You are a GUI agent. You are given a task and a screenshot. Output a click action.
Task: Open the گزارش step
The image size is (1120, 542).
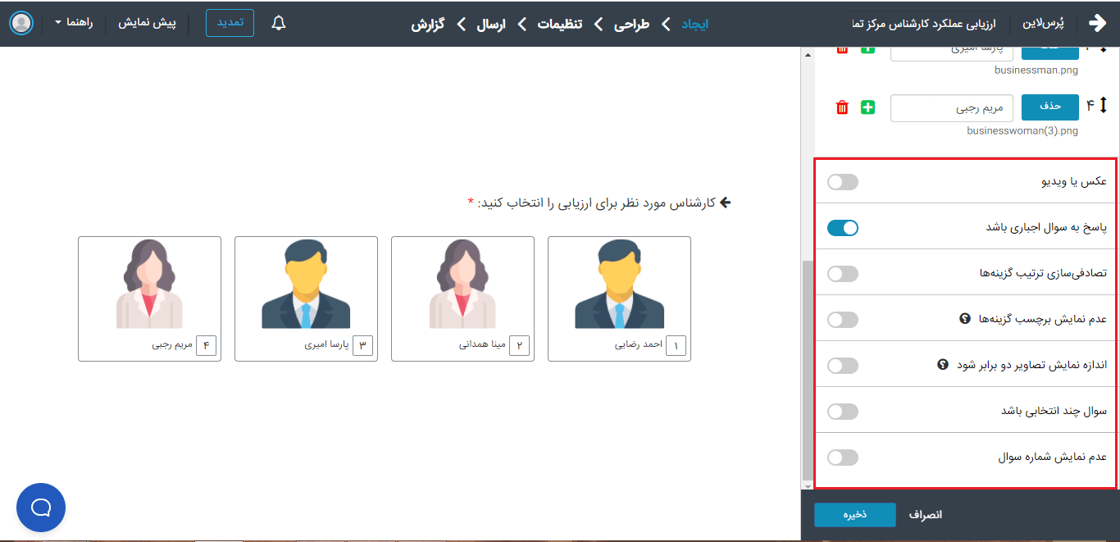coord(427,24)
